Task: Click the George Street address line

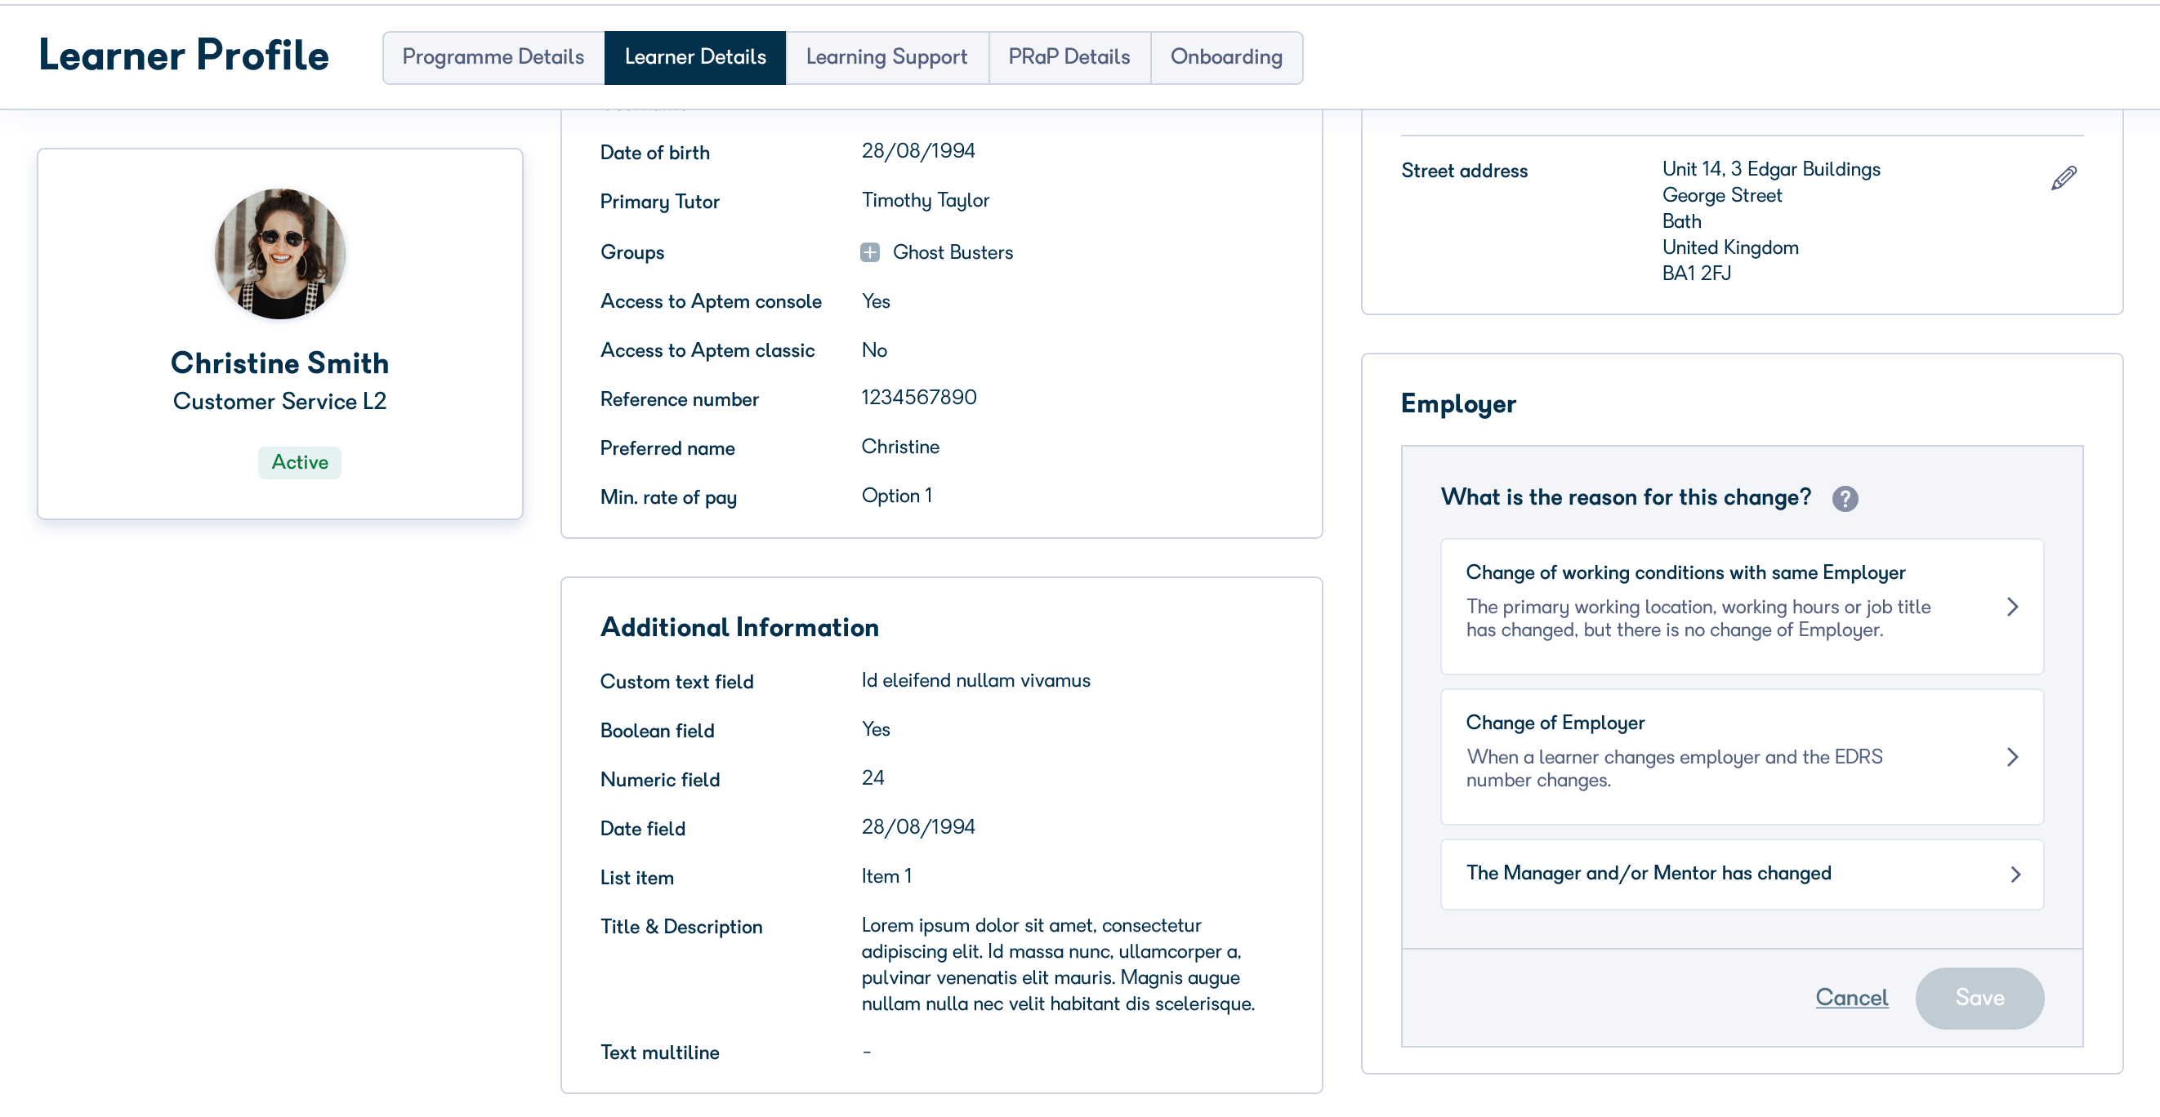Action: point(1721,195)
